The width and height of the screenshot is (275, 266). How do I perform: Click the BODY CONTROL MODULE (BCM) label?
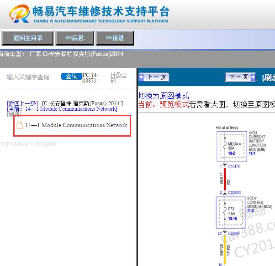point(259,202)
